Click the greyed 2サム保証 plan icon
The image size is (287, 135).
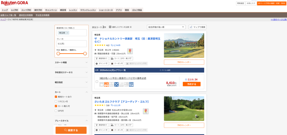[112, 85]
